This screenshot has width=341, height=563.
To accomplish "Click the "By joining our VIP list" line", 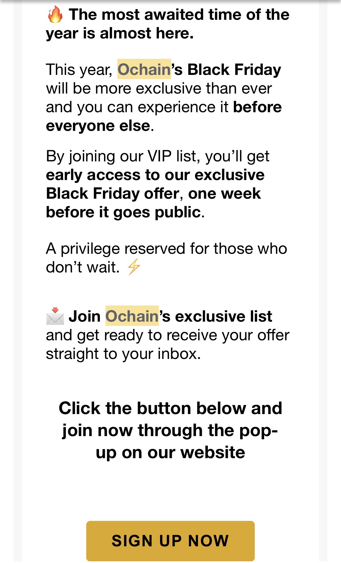I will 157,156.
